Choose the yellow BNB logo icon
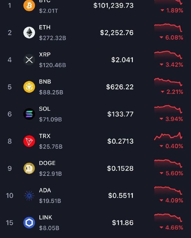The width and height of the screenshot is (191, 238). tap(29, 87)
